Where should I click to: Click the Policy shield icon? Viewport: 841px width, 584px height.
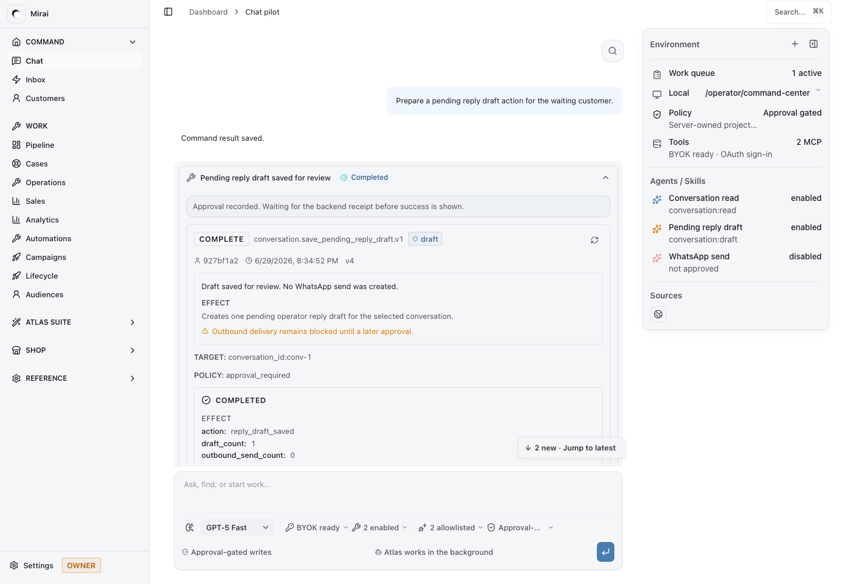[x=657, y=114]
